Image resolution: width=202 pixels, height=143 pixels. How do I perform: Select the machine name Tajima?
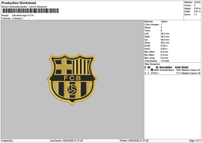tap(164, 22)
